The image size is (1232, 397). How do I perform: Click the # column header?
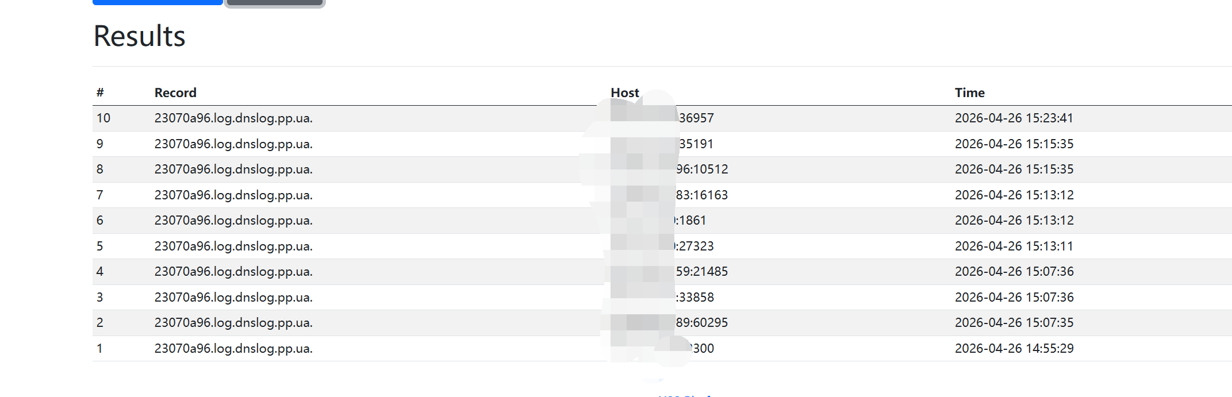click(100, 92)
